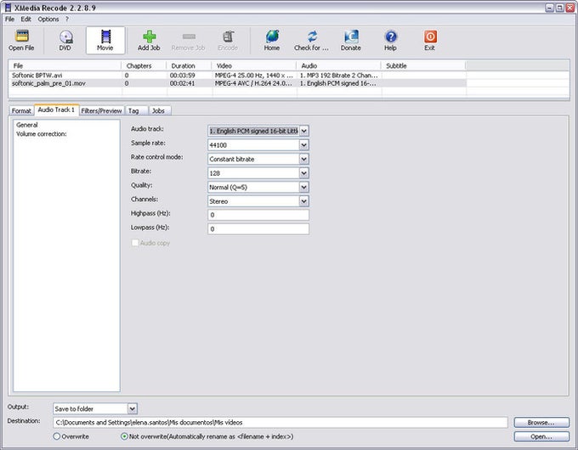Click the Chapters column header

point(144,66)
